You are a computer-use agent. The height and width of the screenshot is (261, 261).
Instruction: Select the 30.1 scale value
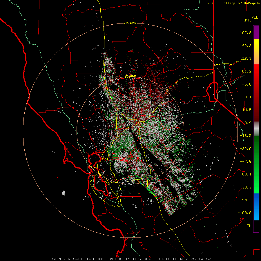coord(247,97)
